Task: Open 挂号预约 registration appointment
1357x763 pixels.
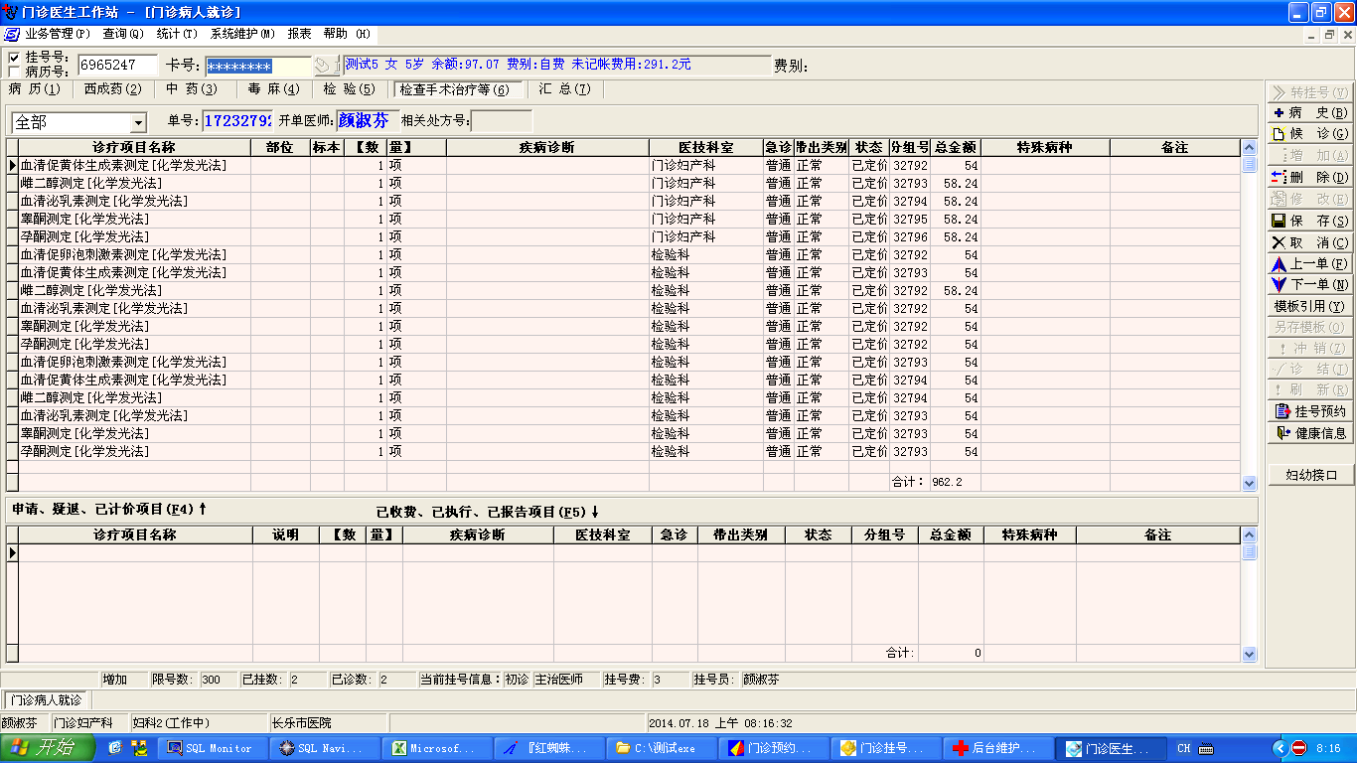Action: 1310,411
